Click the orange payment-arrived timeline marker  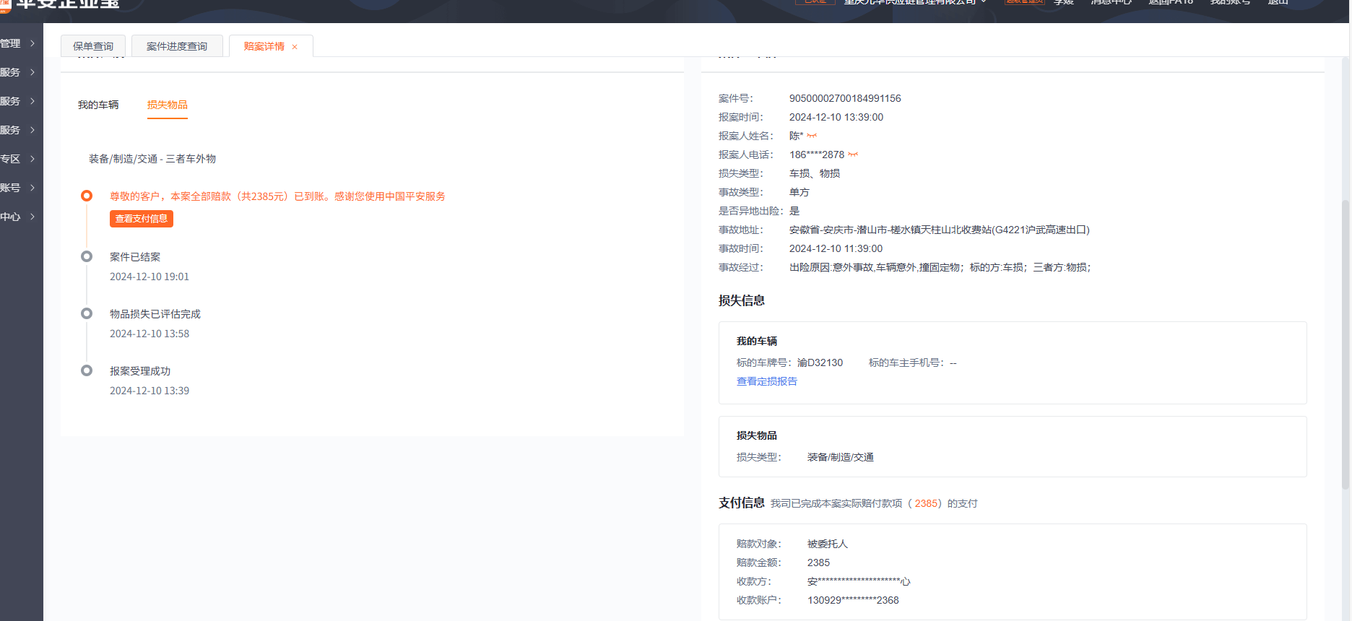[87, 196]
